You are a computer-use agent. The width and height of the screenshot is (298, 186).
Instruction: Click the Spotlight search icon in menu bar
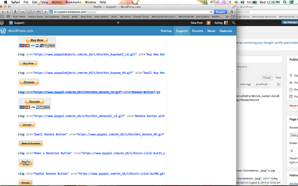tap(285, 2)
